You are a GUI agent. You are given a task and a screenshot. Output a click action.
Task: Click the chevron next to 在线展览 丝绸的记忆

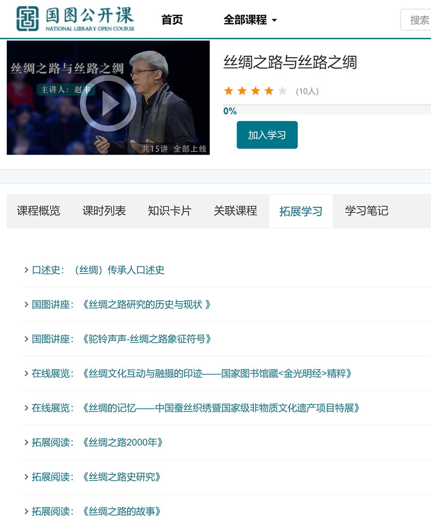point(26,408)
